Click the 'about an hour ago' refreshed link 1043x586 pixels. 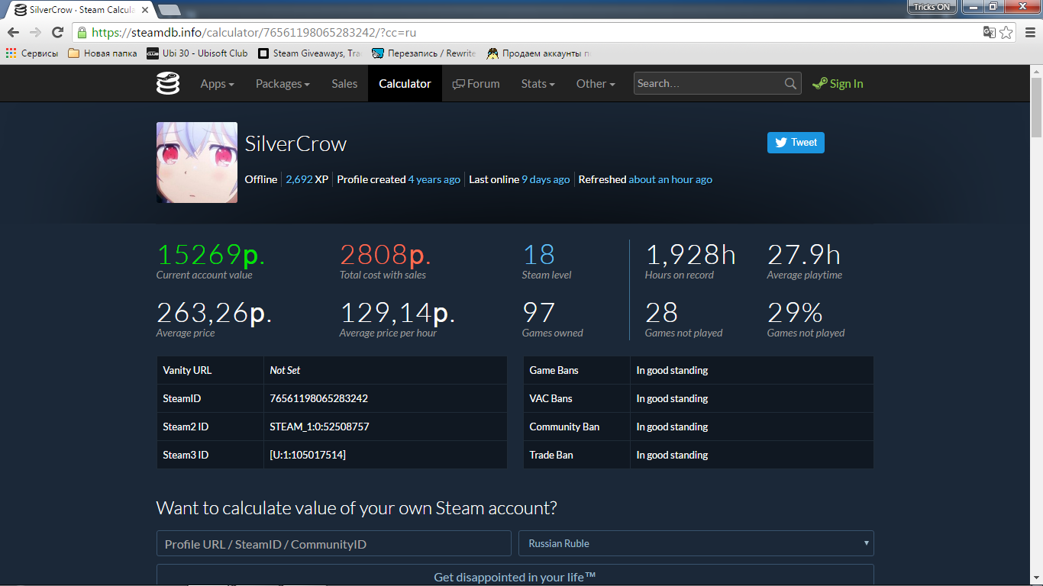coord(670,179)
